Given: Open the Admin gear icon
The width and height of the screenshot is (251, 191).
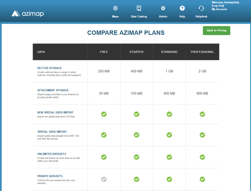Looking at the screenshot, I should coord(163,8).
